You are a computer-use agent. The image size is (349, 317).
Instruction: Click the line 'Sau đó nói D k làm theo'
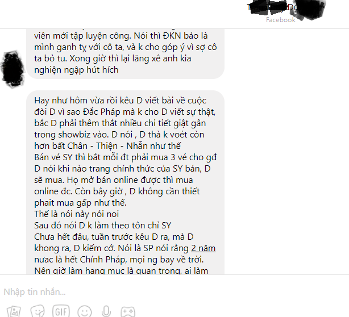pos(103,226)
